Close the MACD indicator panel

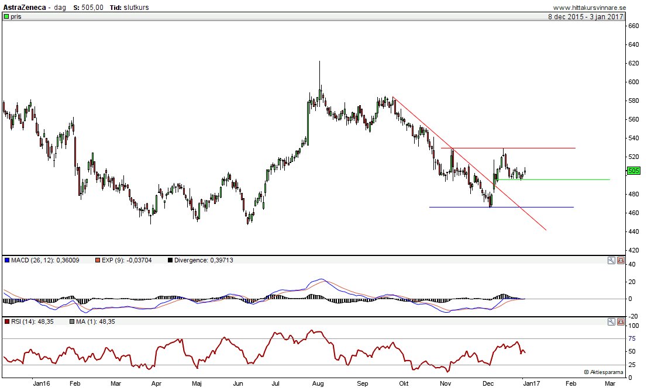pyautogui.click(x=620, y=261)
